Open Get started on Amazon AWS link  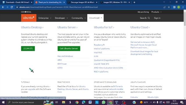pos(144,45)
